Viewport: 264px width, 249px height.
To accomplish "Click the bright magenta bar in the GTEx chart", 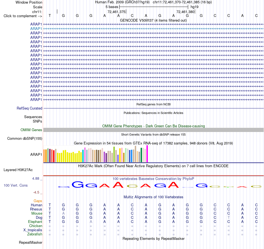I will click(147, 154).
